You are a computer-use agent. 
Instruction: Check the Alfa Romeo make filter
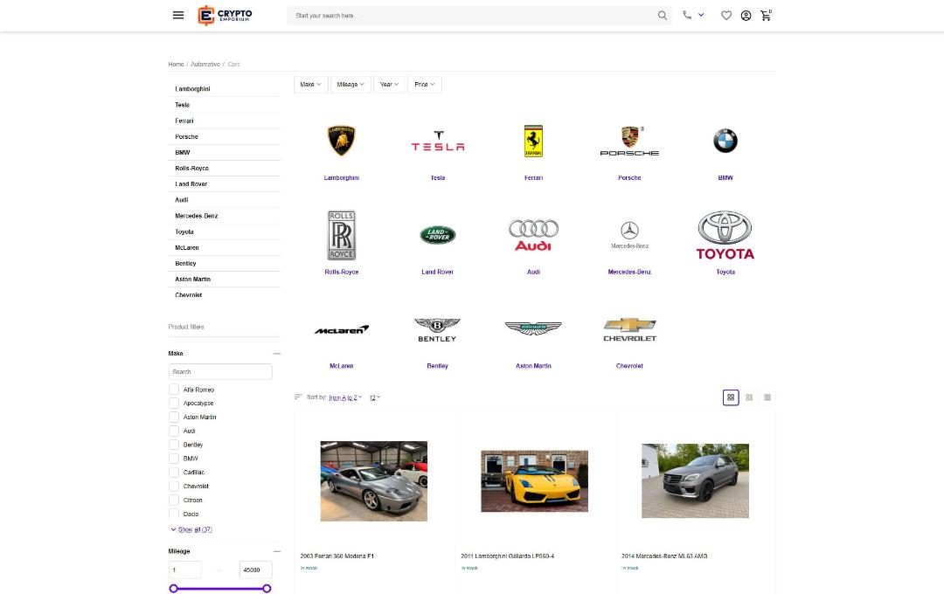pyautogui.click(x=174, y=390)
